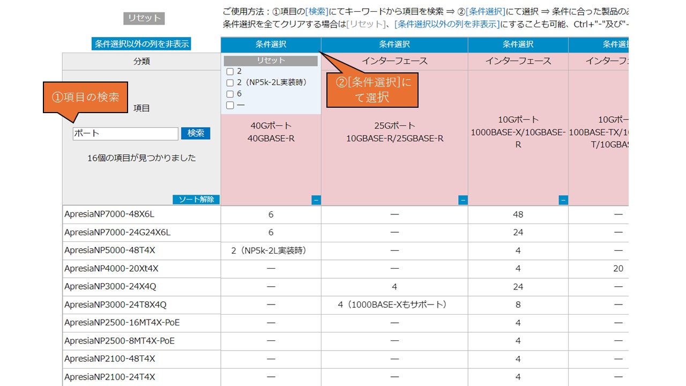Click the ソート解除 button
Screen dimensions: 686x386
(x=196, y=199)
